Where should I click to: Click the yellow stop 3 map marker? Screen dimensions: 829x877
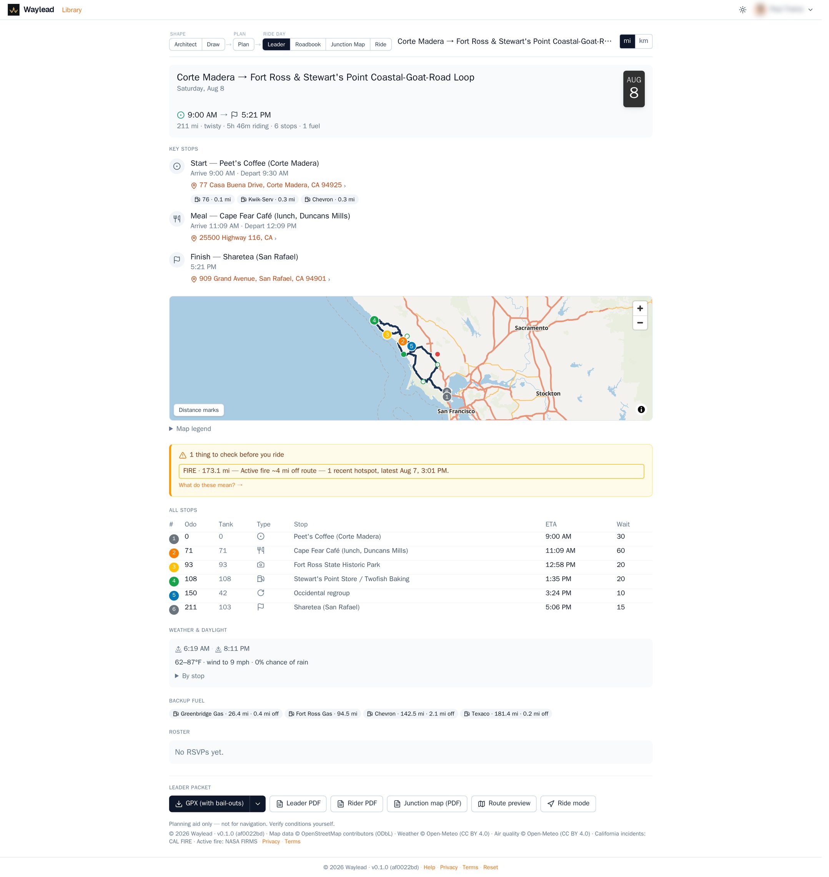(x=391, y=338)
